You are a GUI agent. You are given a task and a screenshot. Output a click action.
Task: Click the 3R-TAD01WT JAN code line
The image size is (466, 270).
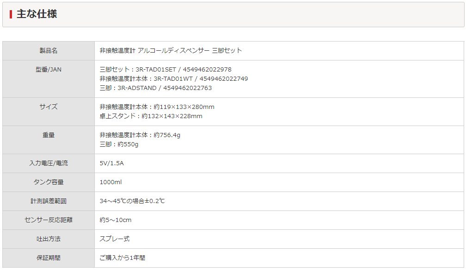coord(173,78)
